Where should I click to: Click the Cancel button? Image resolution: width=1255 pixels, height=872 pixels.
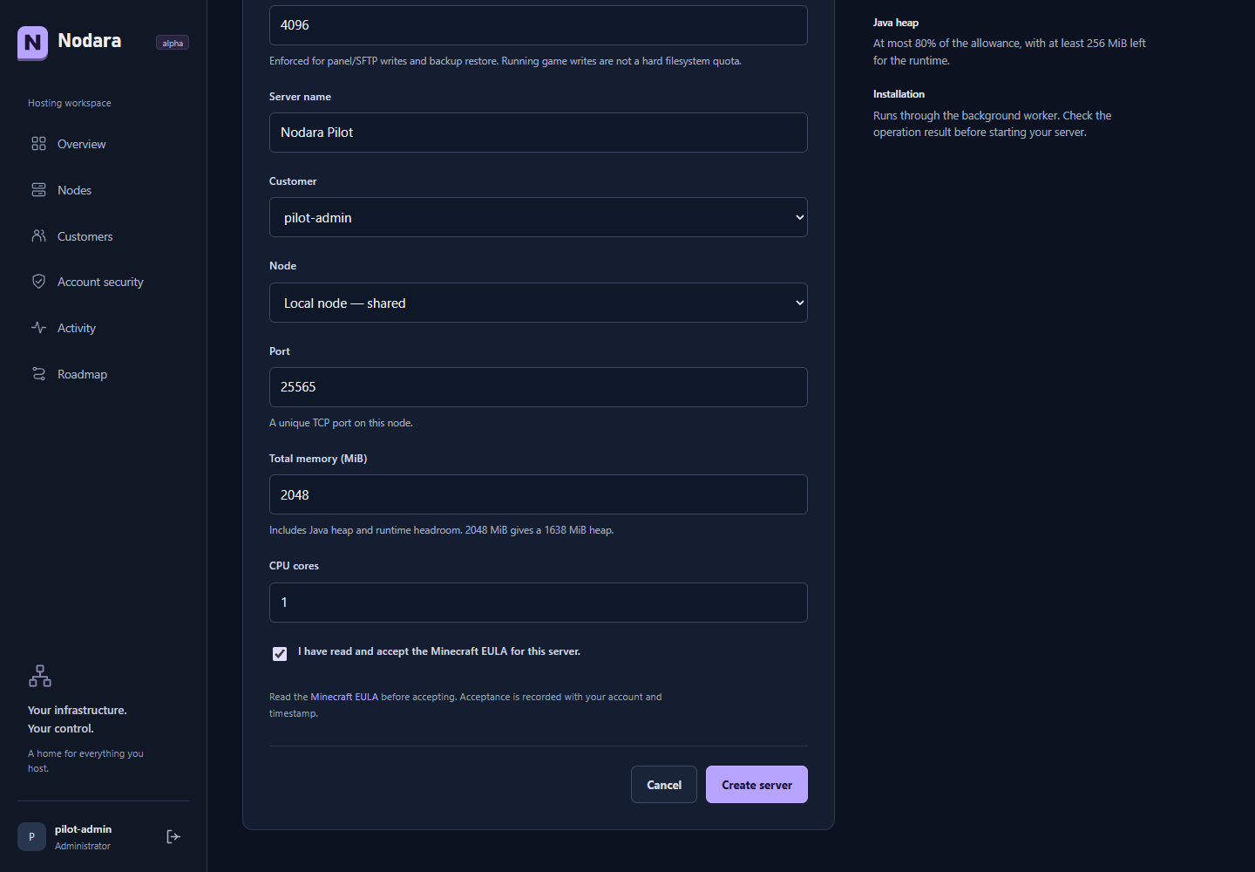pos(664,785)
